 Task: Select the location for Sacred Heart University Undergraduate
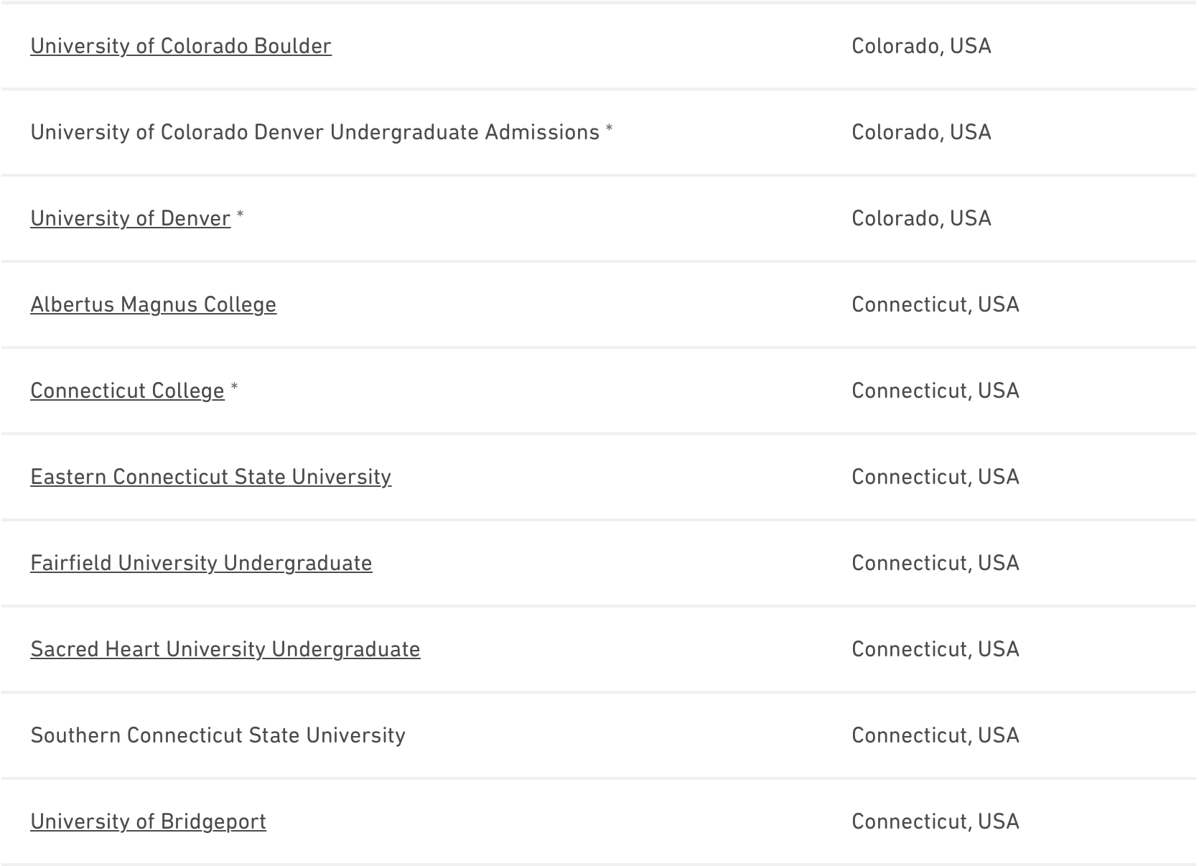pos(935,649)
